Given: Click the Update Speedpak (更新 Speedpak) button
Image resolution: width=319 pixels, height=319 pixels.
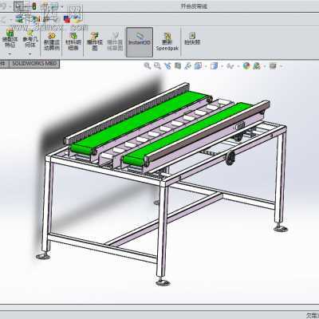Looking at the screenshot, I should (167, 41).
